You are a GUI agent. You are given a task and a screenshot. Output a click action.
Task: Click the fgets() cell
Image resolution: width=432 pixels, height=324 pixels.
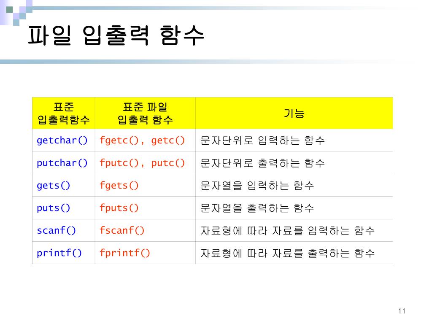pyautogui.click(x=145, y=186)
